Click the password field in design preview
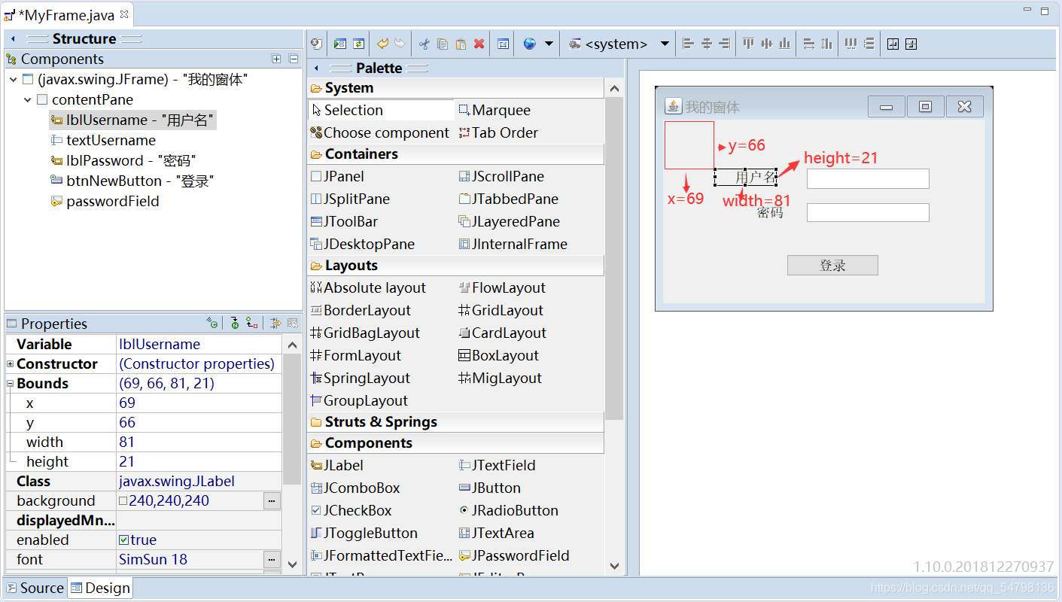Screen dimensions: 1062x602 868,212
